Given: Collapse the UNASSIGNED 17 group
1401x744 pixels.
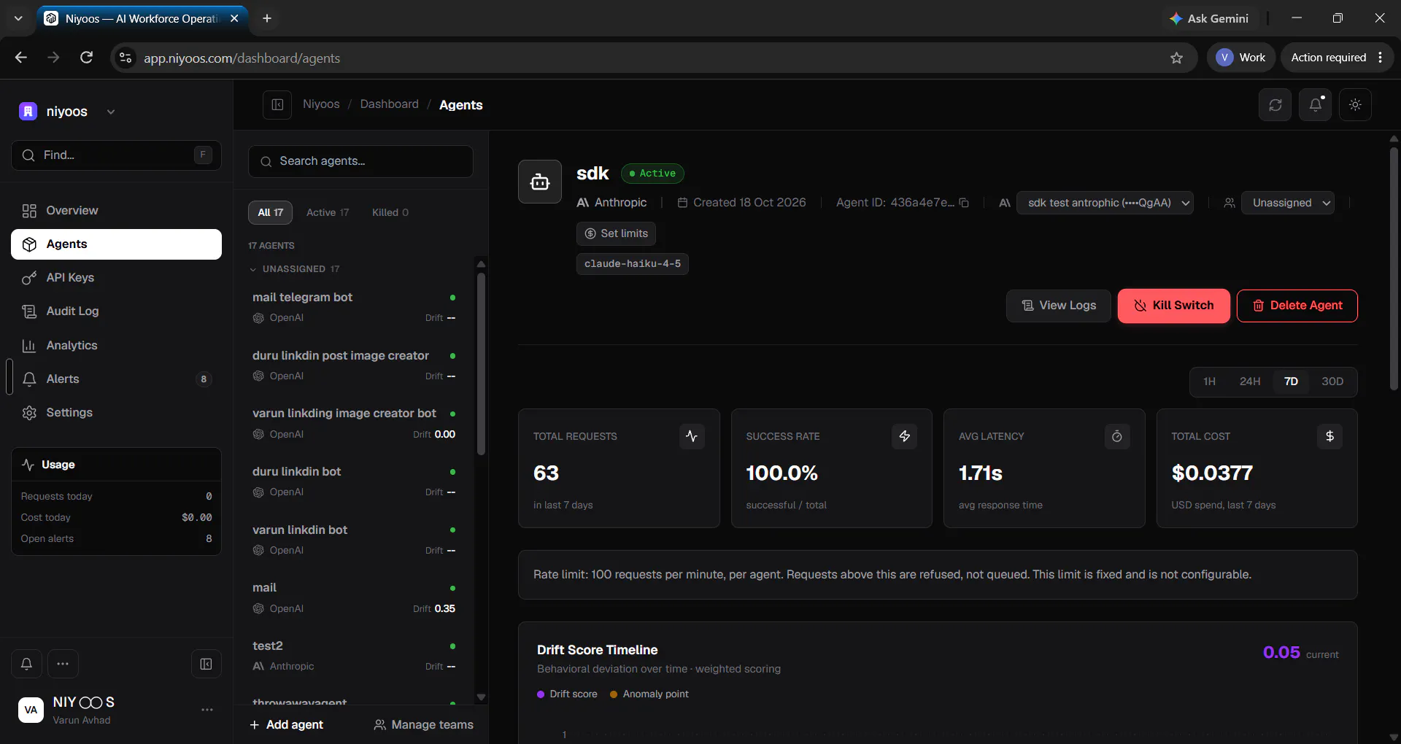Looking at the screenshot, I should 294,269.
